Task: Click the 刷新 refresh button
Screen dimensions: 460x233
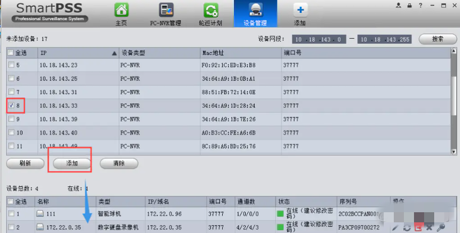Action: click(25, 163)
